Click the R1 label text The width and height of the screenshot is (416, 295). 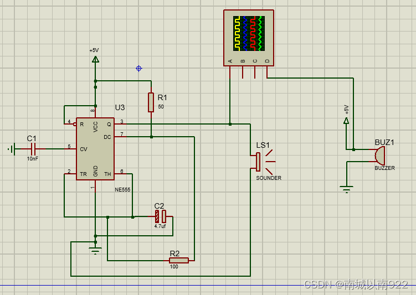click(162, 97)
